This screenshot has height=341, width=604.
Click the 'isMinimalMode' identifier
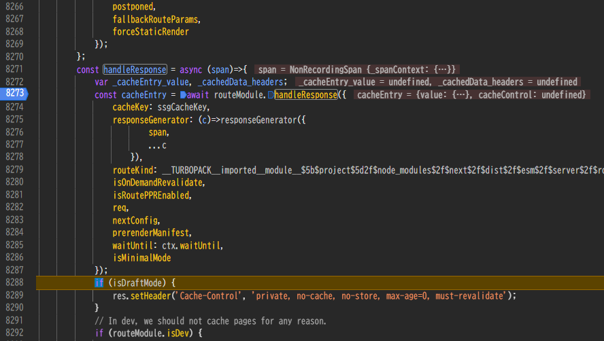(141, 258)
